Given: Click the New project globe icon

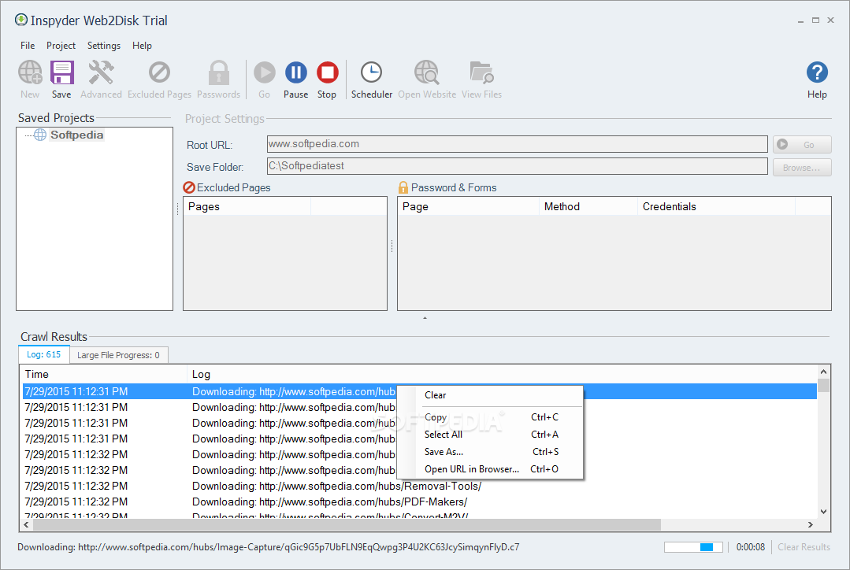Looking at the screenshot, I should (x=30, y=72).
